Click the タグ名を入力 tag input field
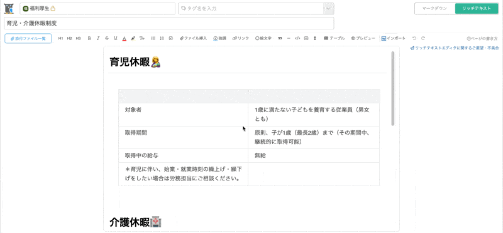 pos(251,9)
